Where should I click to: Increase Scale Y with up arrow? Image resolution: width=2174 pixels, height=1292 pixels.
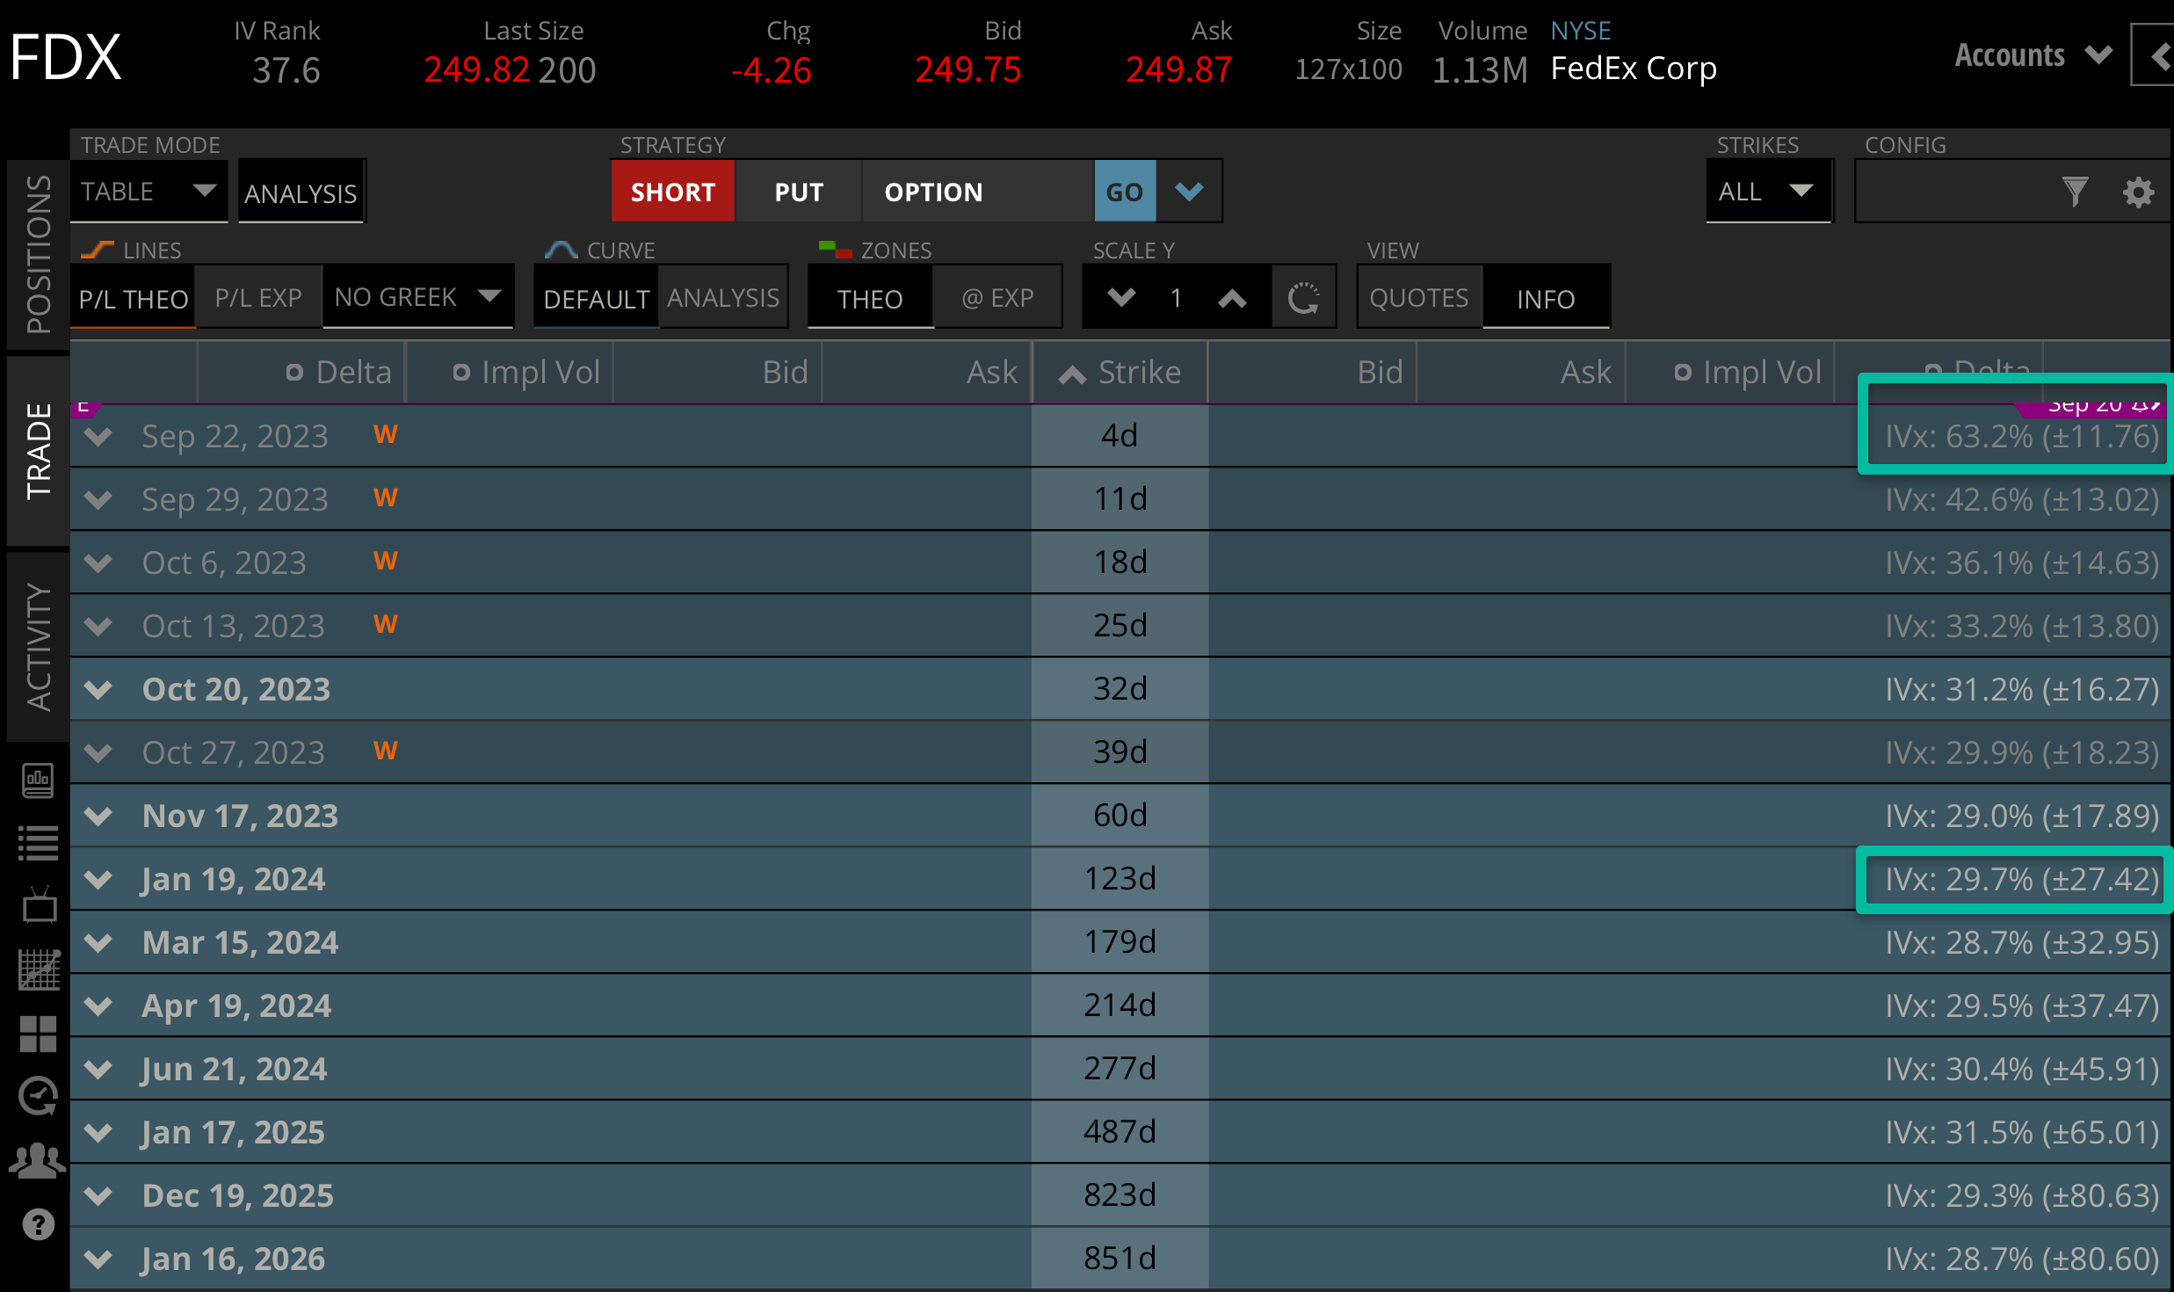[1232, 299]
